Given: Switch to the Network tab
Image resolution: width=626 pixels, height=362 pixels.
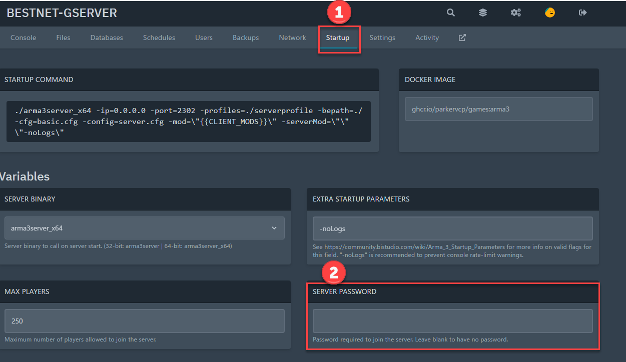Looking at the screenshot, I should coord(292,37).
